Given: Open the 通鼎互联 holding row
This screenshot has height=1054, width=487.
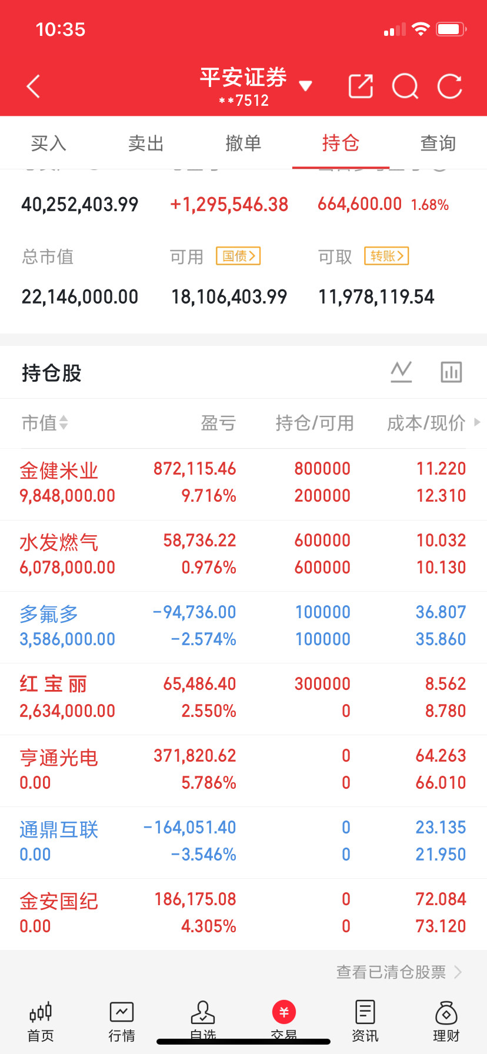Looking at the screenshot, I should (243, 842).
